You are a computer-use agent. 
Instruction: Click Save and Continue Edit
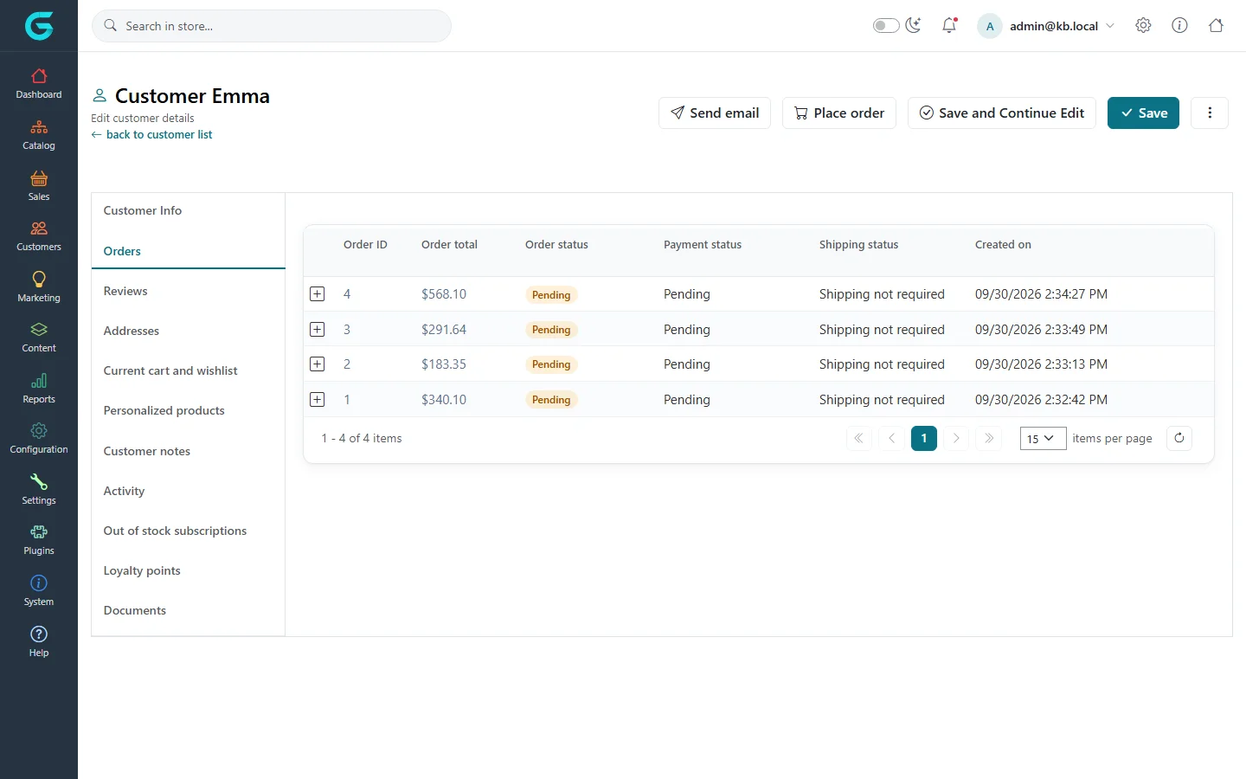click(x=1002, y=113)
